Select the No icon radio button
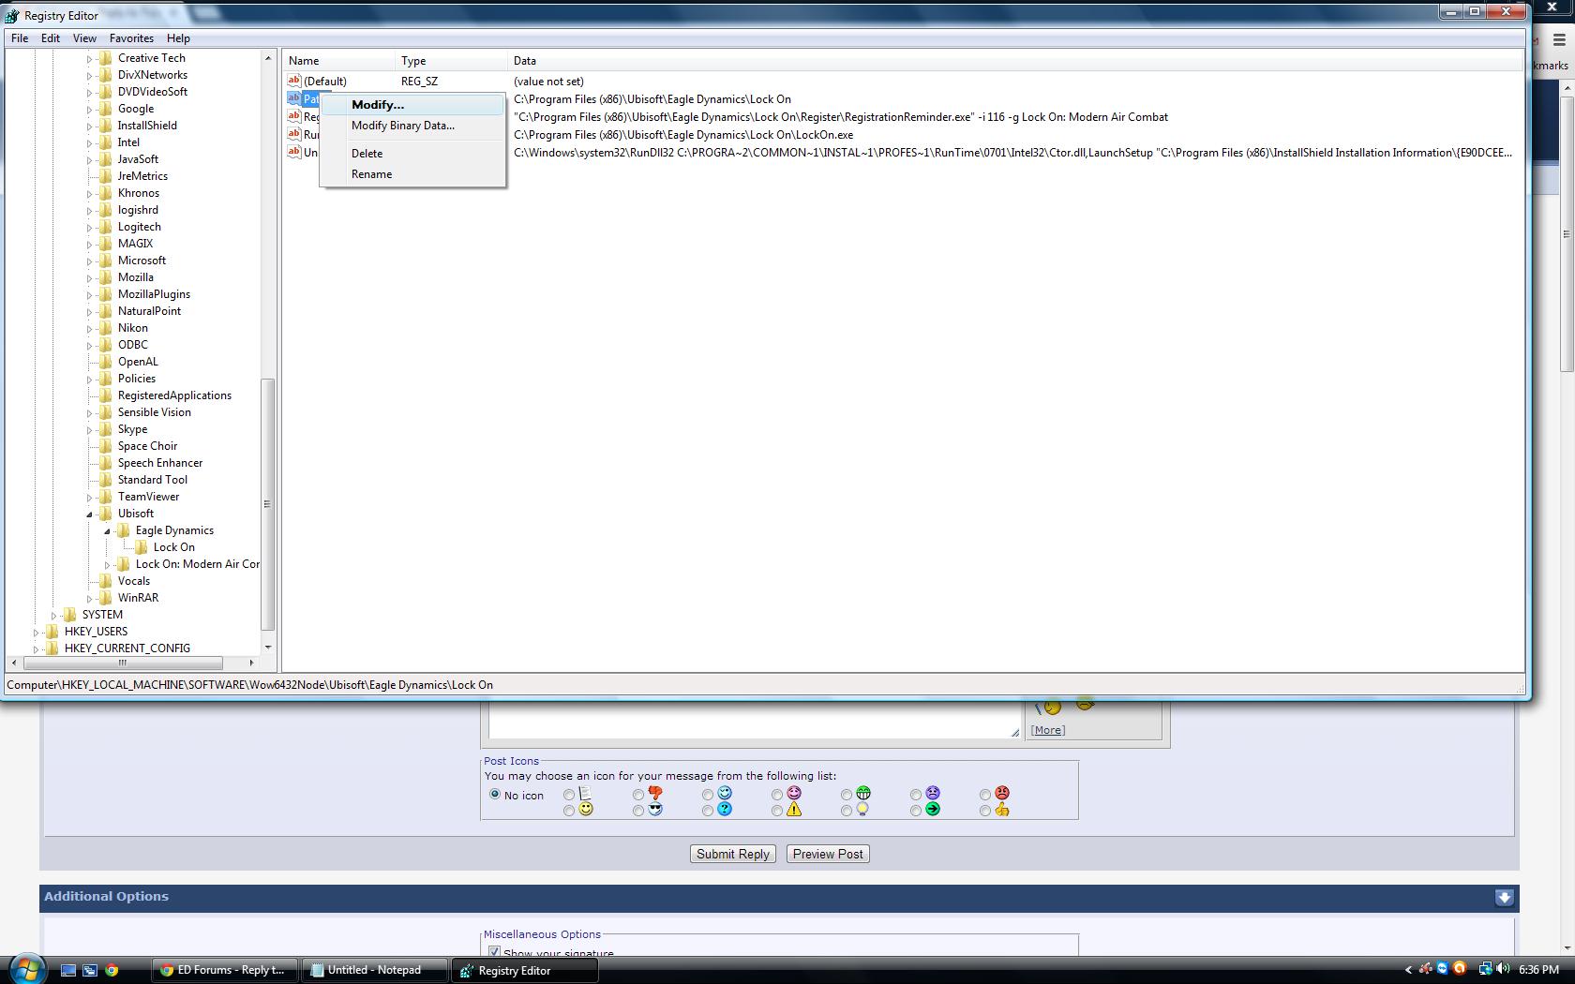The height and width of the screenshot is (984, 1575). point(495,794)
